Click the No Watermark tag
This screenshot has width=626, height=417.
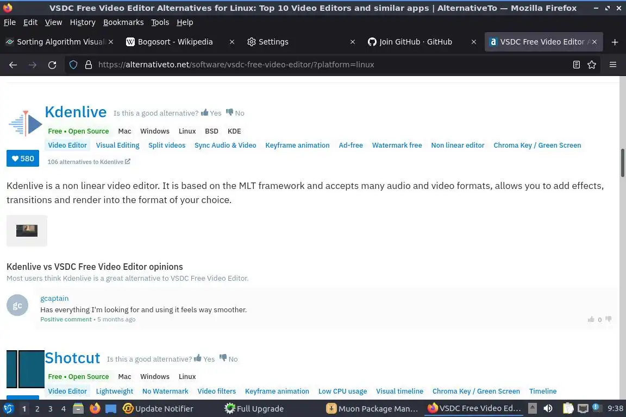click(x=165, y=391)
